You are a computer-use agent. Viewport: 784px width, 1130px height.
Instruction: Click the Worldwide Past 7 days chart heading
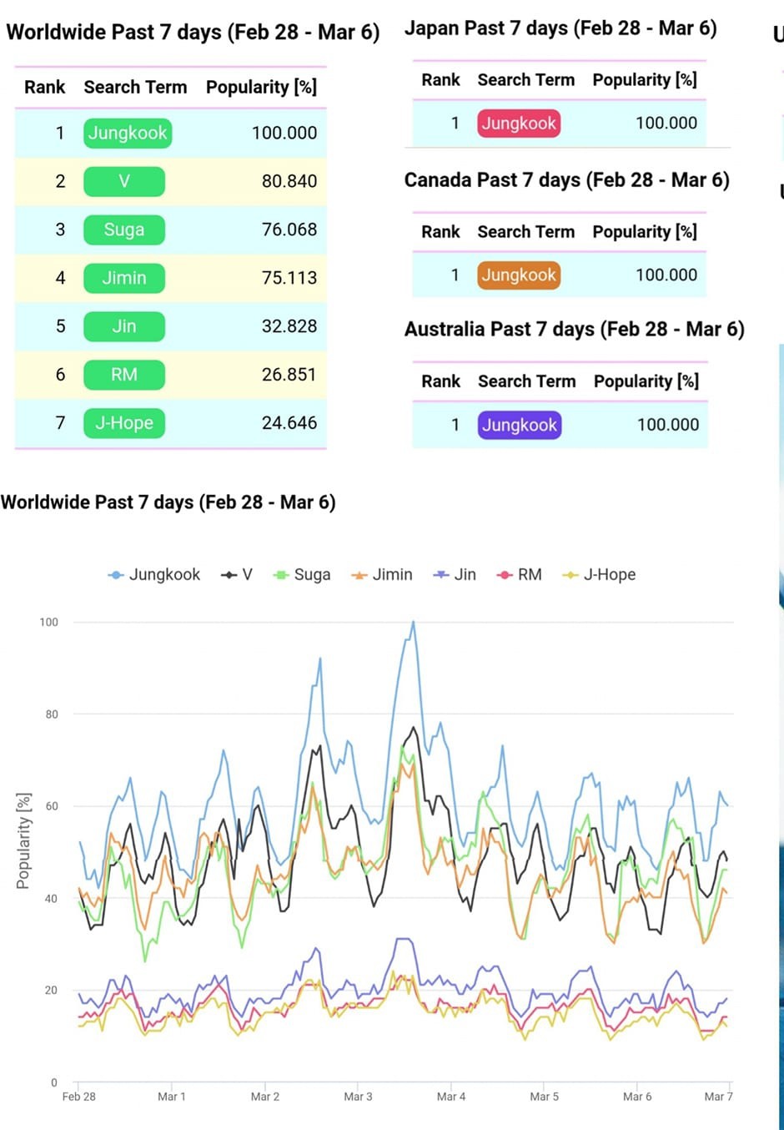[x=168, y=502]
